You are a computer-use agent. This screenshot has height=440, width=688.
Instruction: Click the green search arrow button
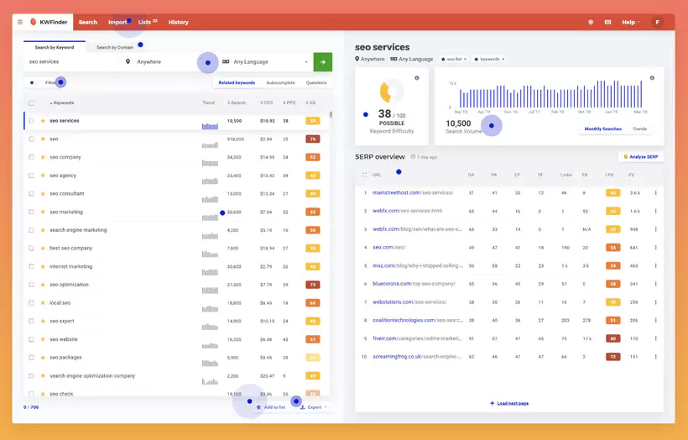click(322, 62)
